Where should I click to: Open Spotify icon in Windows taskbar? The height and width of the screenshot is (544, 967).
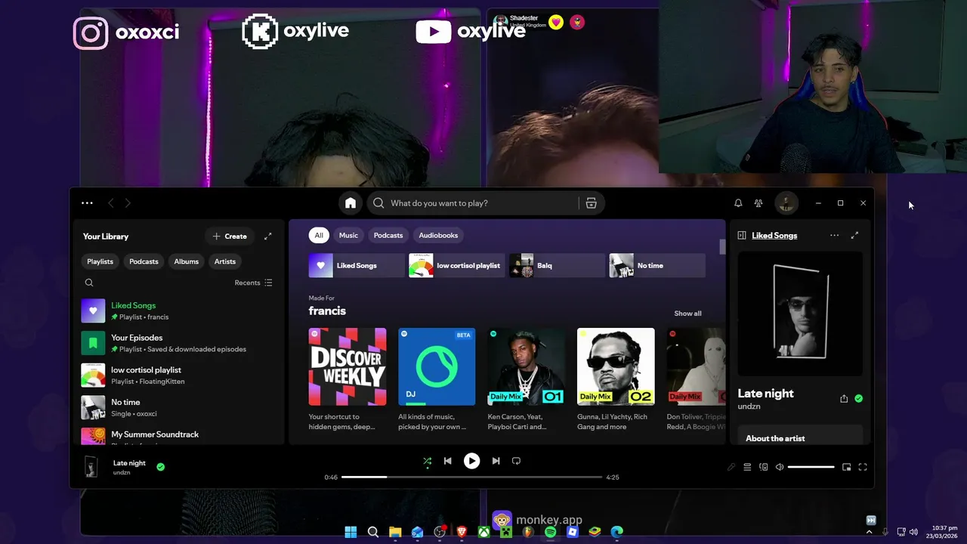(550, 532)
